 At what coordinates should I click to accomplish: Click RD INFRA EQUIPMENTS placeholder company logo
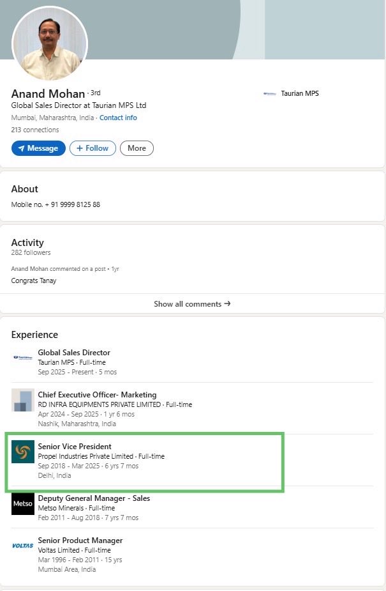(x=22, y=400)
